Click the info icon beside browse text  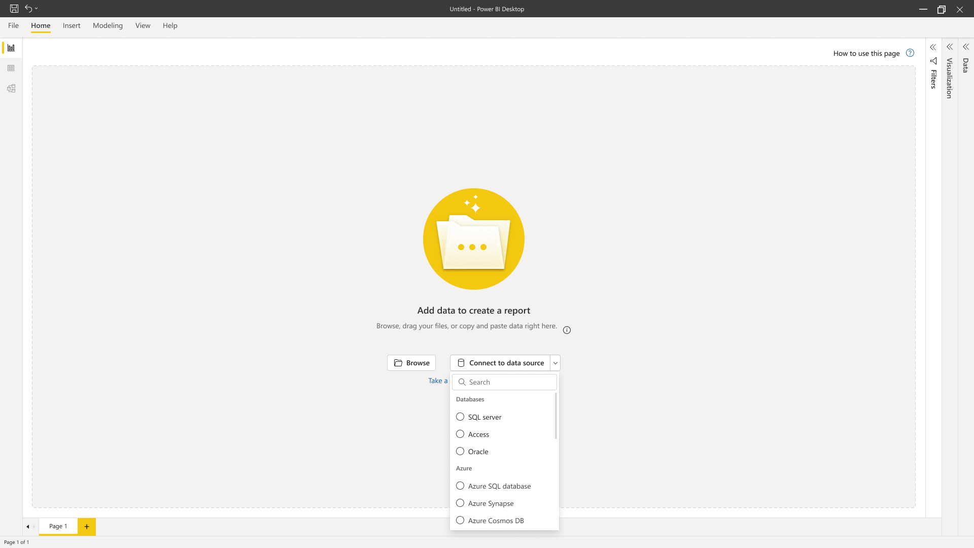(x=567, y=330)
